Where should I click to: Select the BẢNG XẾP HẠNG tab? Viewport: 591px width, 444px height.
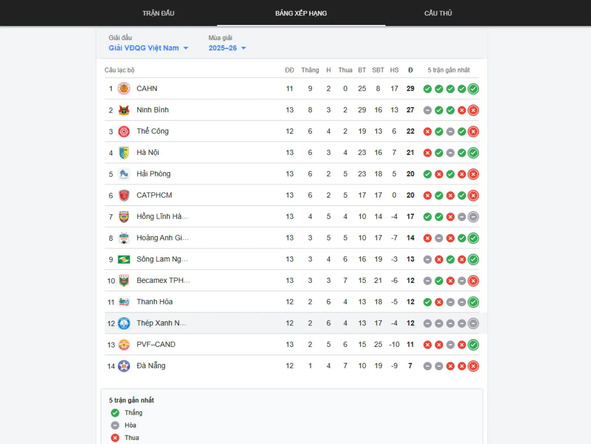point(301,13)
